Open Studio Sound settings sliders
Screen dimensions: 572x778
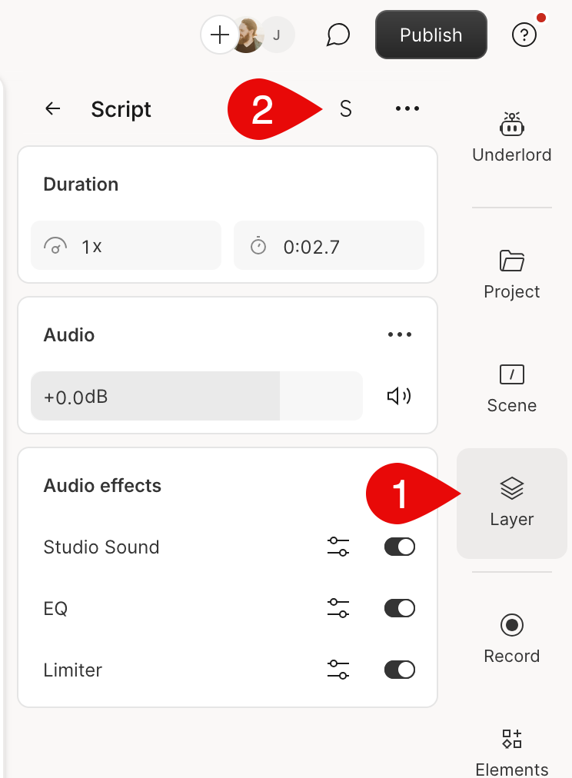(x=338, y=547)
